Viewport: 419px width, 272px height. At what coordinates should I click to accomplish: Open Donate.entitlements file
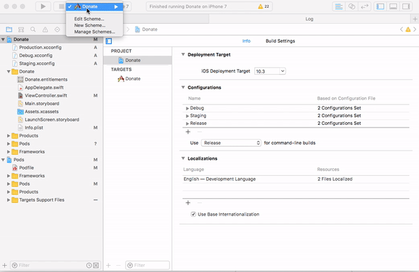point(46,80)
